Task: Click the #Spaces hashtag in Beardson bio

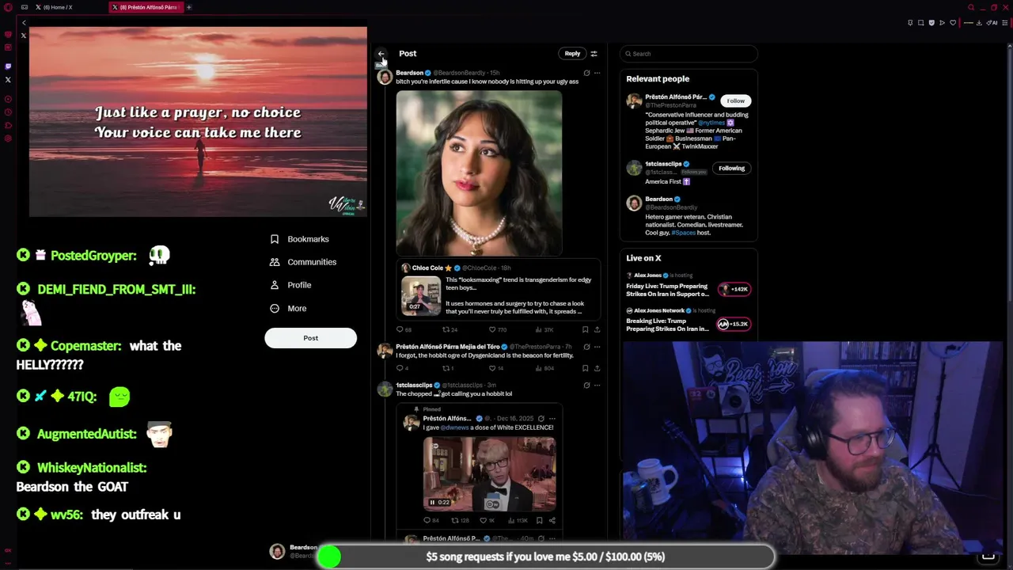Action: (x=683, y=233)
